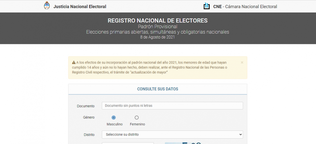
Task: Click the 'Justicia Nacional Electoral' header text
Action: tap(80, 6)
